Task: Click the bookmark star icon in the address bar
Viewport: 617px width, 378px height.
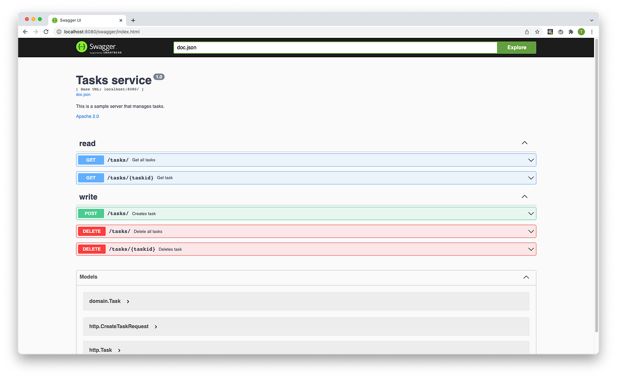Action: point(537,32)
